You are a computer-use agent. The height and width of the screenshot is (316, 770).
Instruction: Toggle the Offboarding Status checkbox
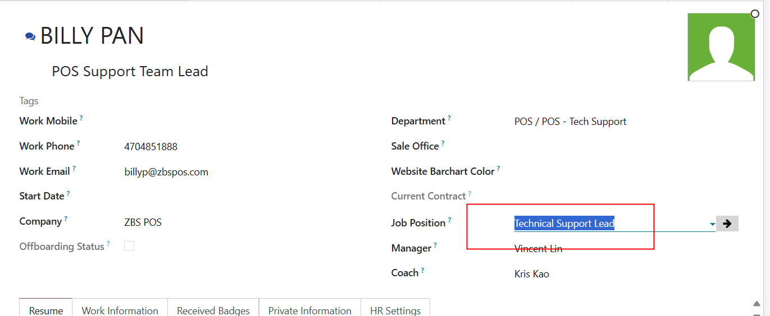point(129,246)
